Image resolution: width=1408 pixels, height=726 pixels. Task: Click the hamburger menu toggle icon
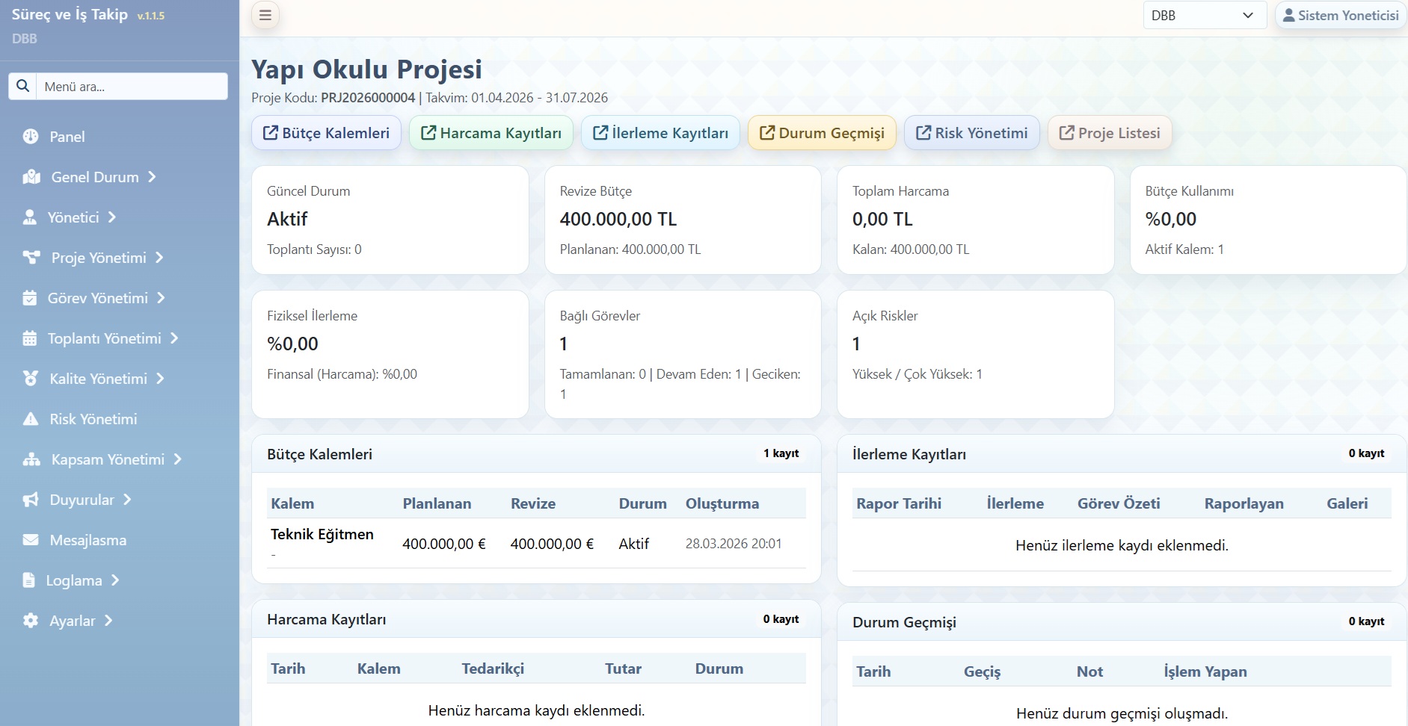click(265, 15)
